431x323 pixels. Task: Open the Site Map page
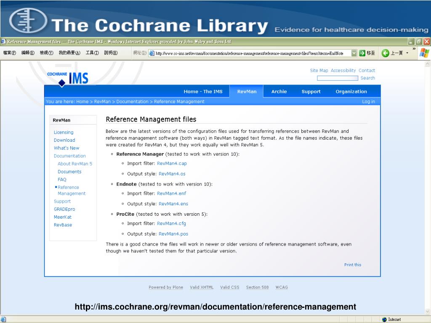(x=319, y=70)
